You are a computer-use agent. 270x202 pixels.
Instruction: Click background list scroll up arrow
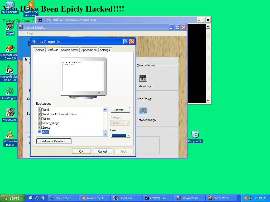105,110
